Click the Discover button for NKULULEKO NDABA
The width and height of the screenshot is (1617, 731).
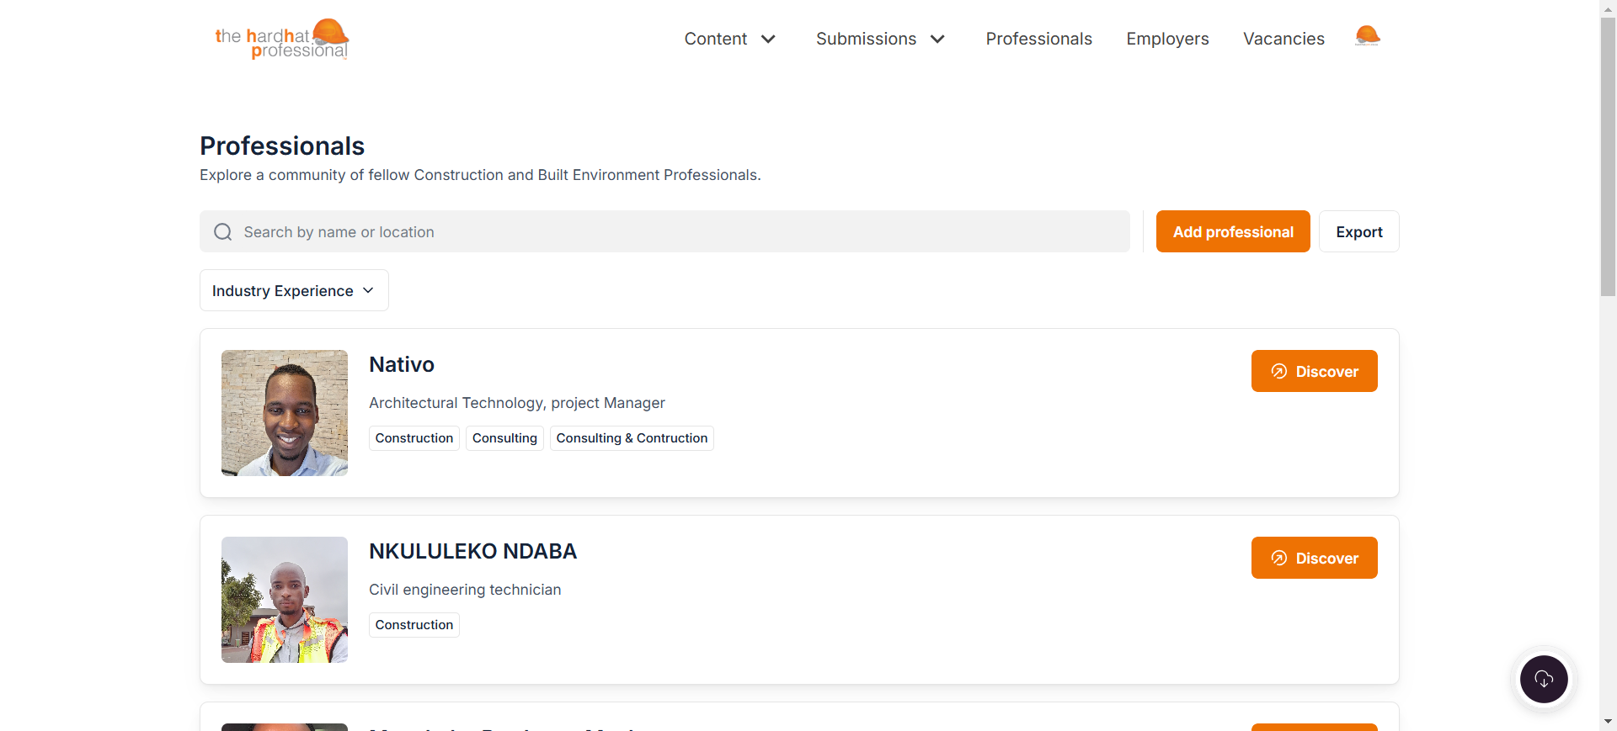[x=1314, y=558]
